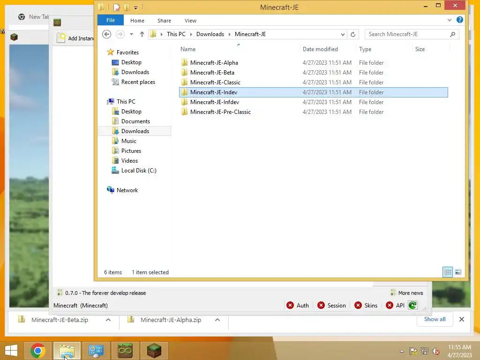Open Chrome from the taskbar
This screenshot has width=480, height=360.
(37, 351)
